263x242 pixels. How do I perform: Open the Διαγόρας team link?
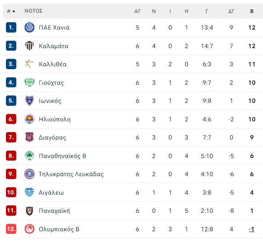point(52,137)
